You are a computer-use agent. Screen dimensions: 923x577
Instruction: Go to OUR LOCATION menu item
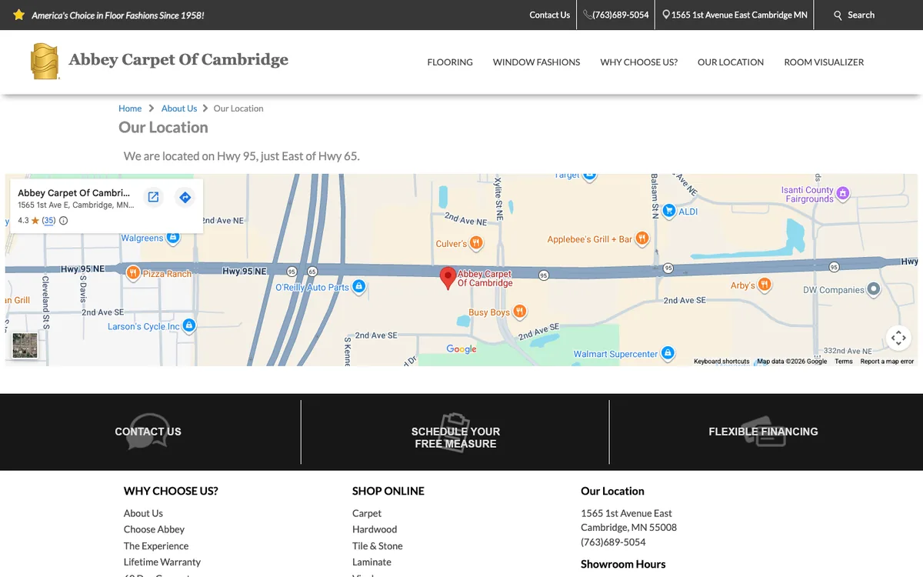[x=731, y=62]
